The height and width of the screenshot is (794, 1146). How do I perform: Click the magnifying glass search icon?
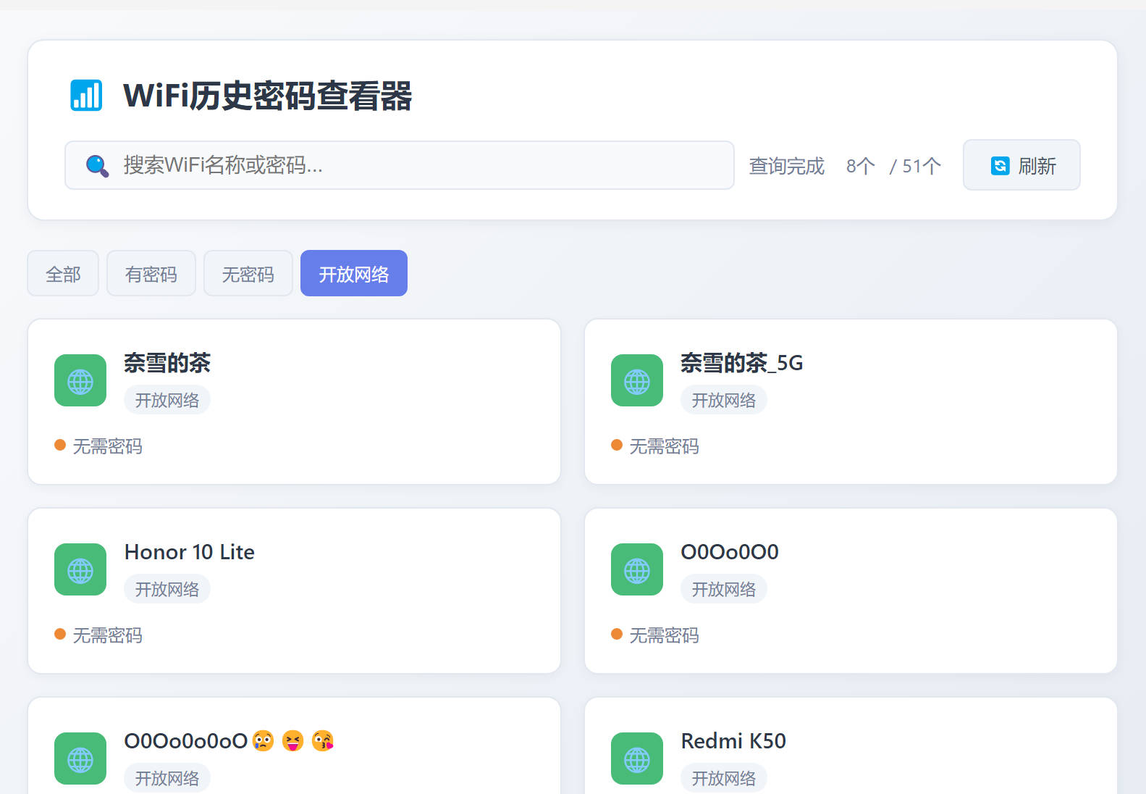(x=97, y=166)
